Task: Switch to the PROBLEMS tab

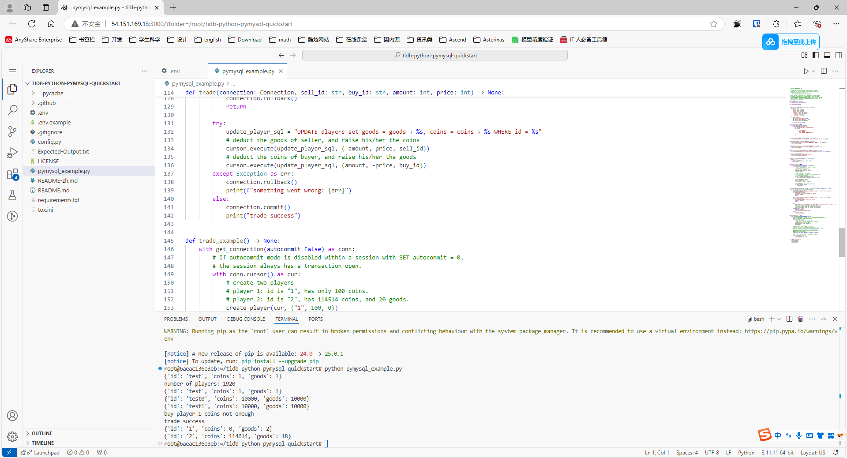Action: [176, 319]
